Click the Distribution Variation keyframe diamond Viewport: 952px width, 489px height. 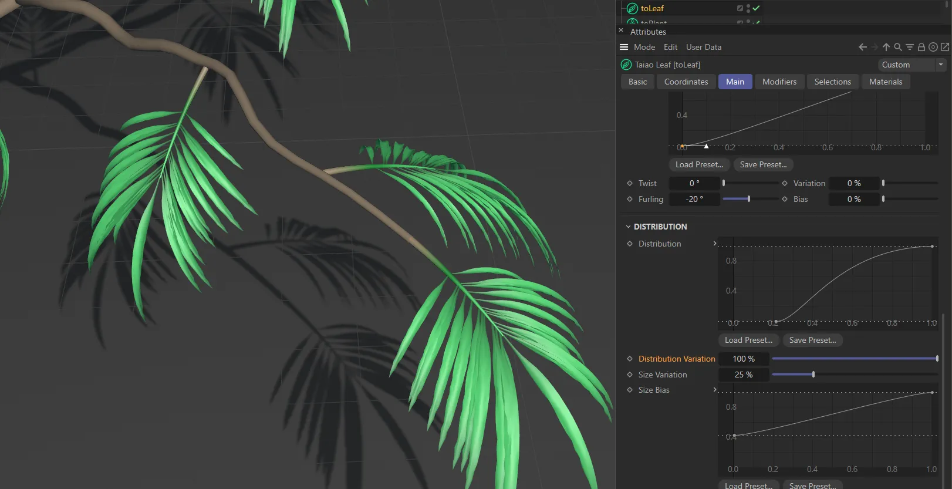pos(630,359)
